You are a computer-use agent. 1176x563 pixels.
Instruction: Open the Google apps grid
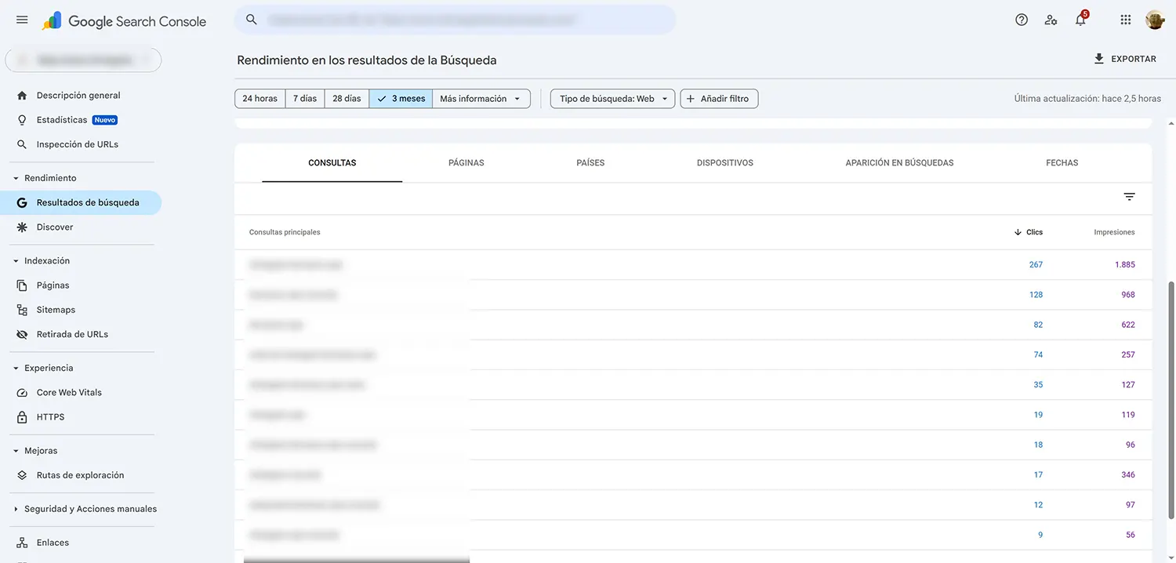click(x=1125, y=20)
